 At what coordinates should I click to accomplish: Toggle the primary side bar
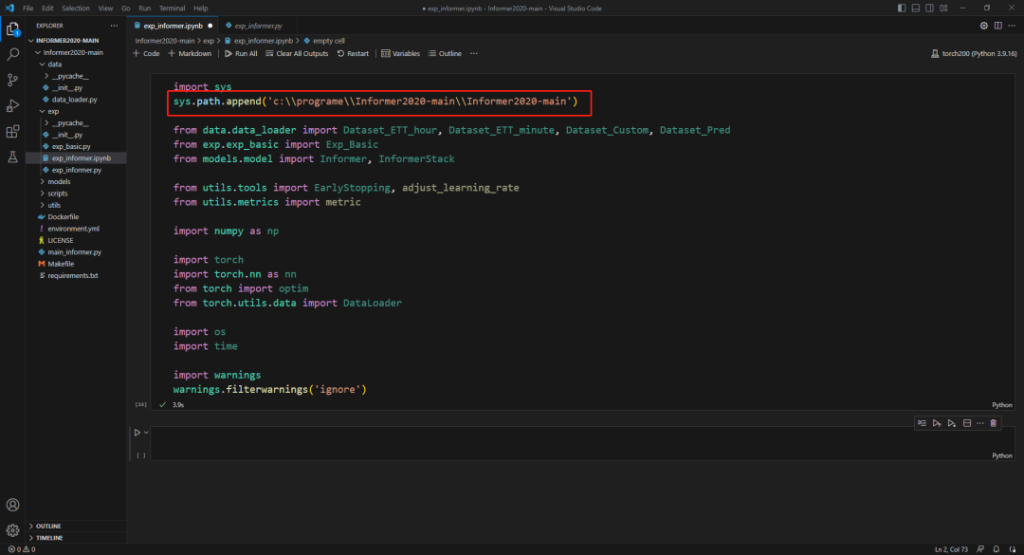pyautogui.click(x=902, y=8)
